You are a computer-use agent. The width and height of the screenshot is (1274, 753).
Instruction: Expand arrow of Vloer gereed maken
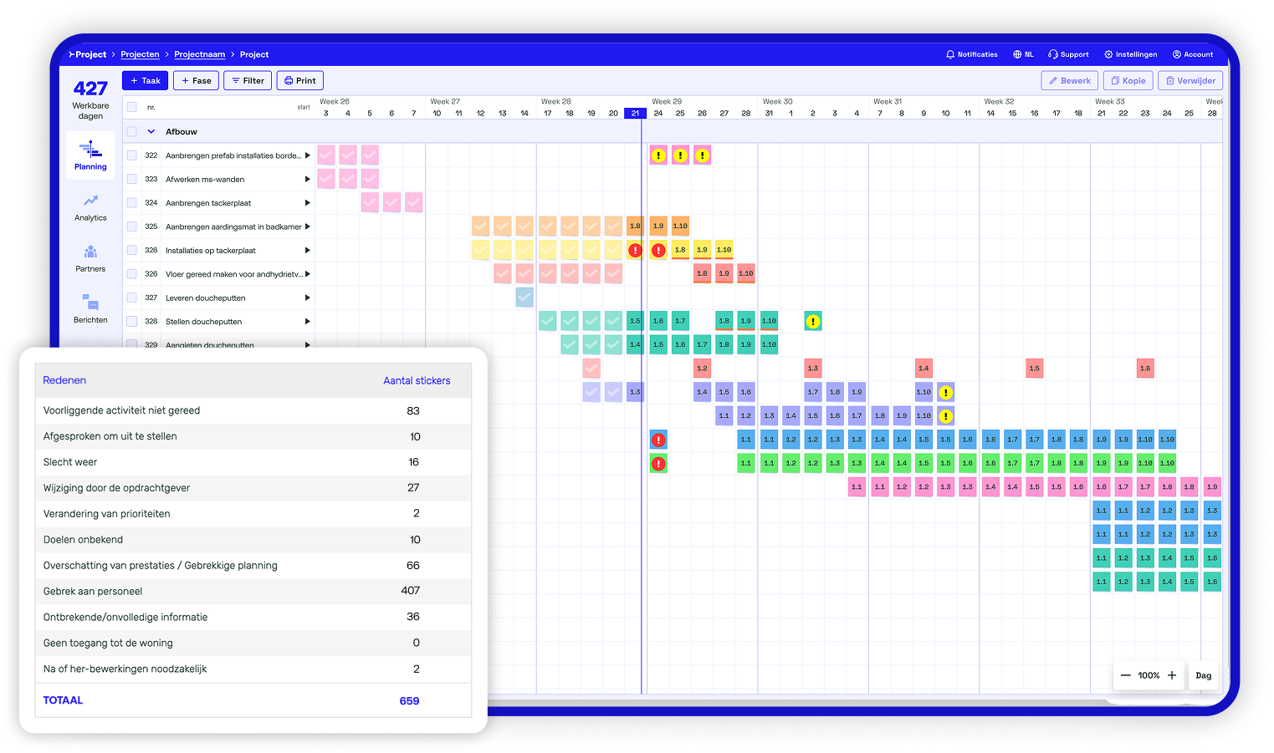point(308,273)
